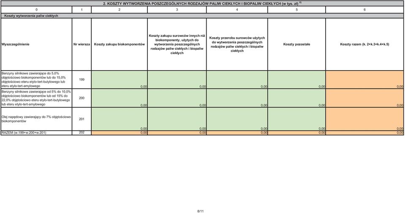Select row 199 'Koszty zakupu biokomponentów' green cell

click(x=120, y=79)
